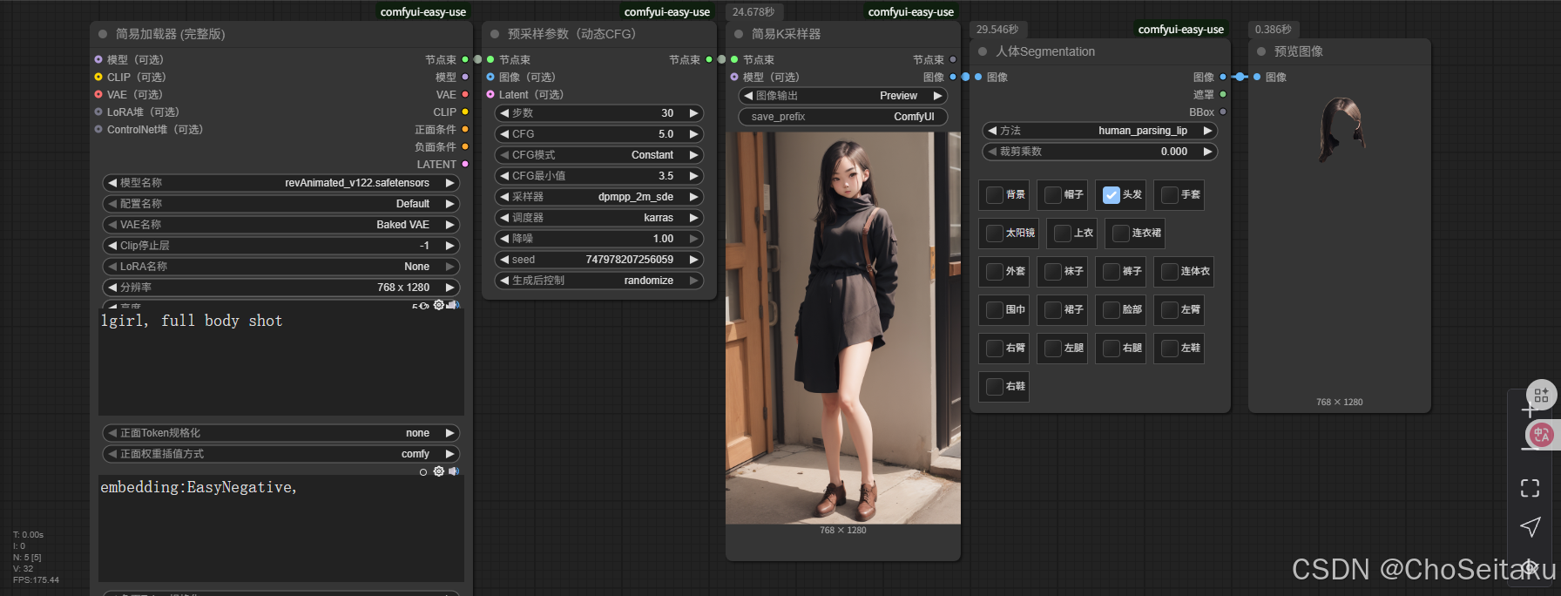
Task: Click circle icon above negative prompt
Action: [423, 472]
